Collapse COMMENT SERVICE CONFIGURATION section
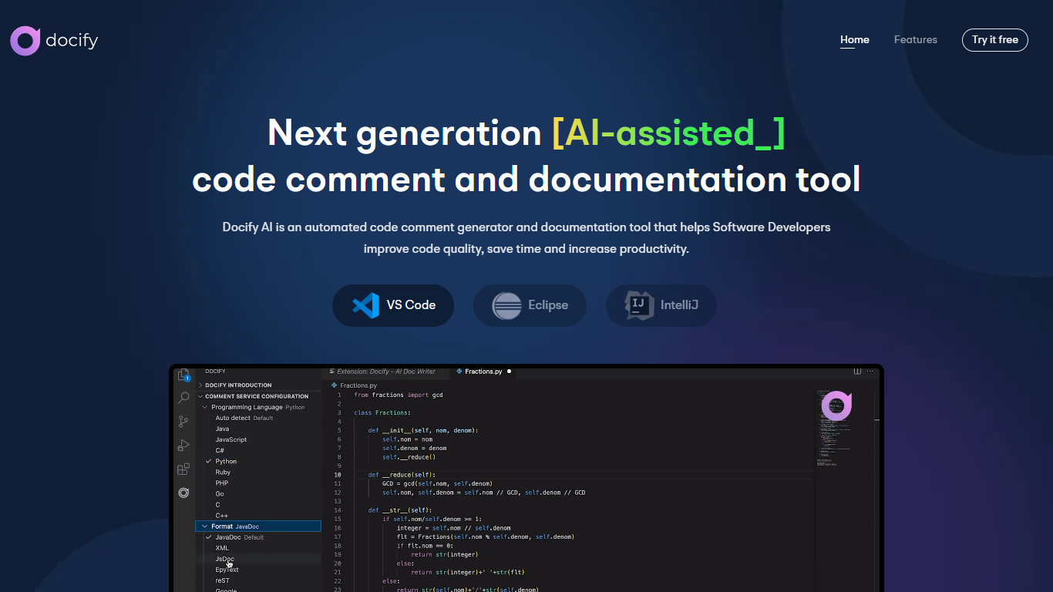This screenshot has height=592, width=1053. (x=258, y=396)
